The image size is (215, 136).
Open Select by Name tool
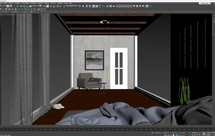click(11, 6)
